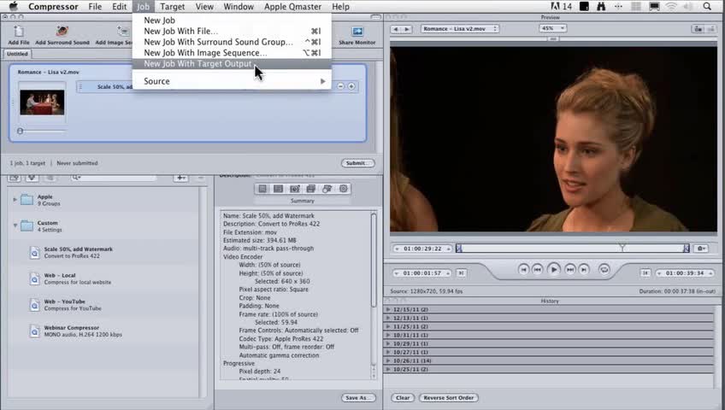Open the Encoder pane icon in Inspector

click(x=279, y=189)
